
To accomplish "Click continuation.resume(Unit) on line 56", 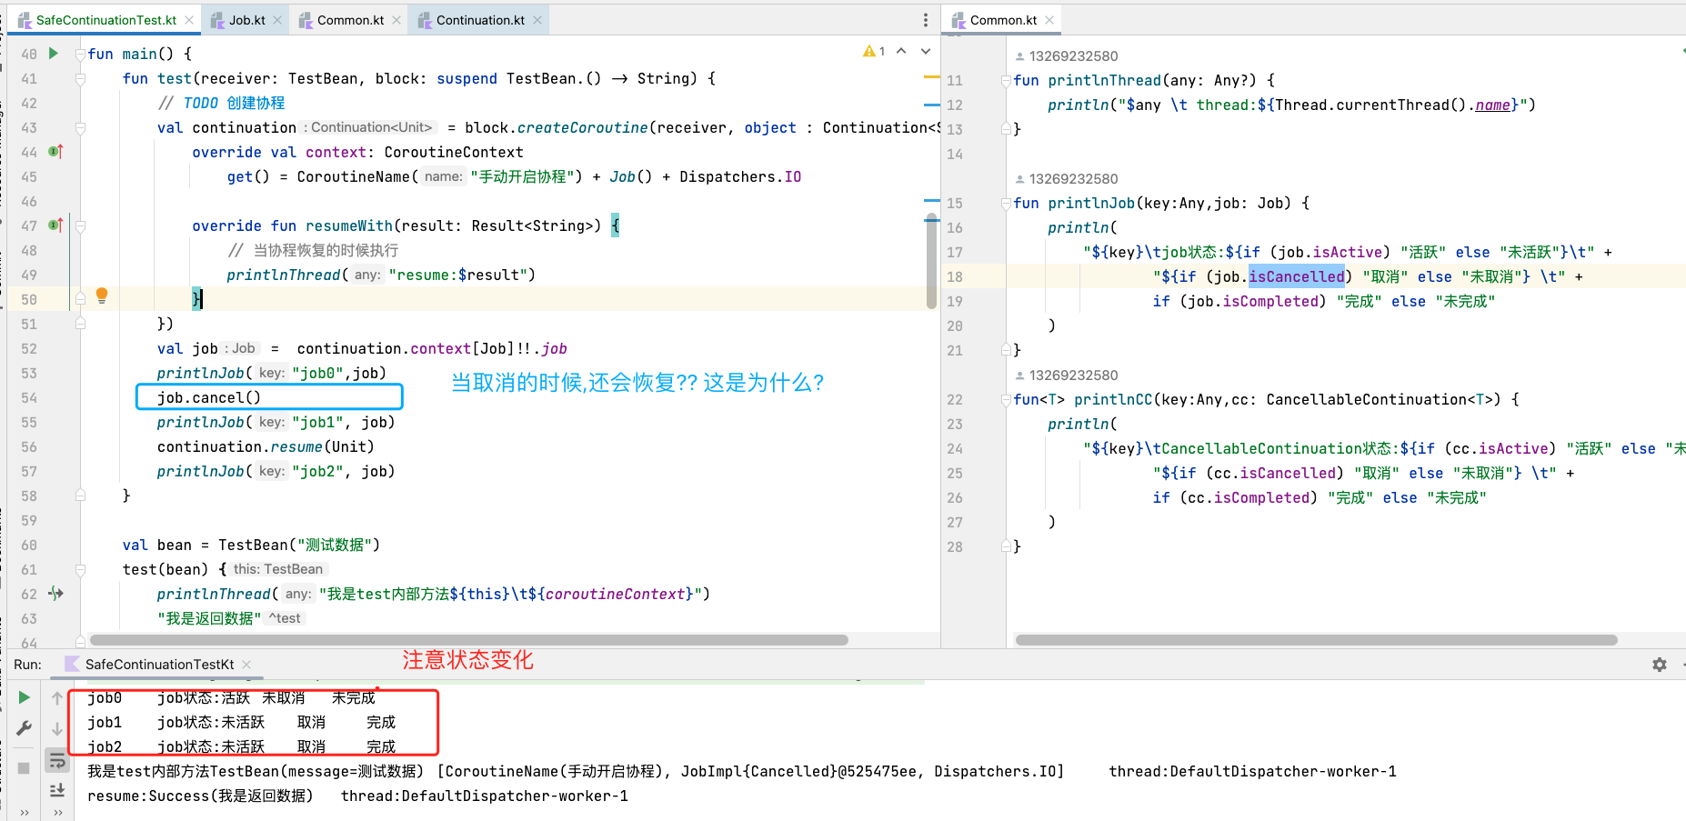I will [x=266, y=446].
